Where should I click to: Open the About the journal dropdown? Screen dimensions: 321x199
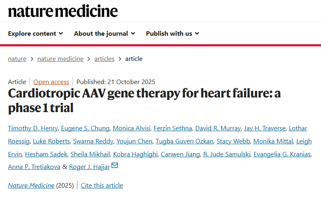[104, 33]
